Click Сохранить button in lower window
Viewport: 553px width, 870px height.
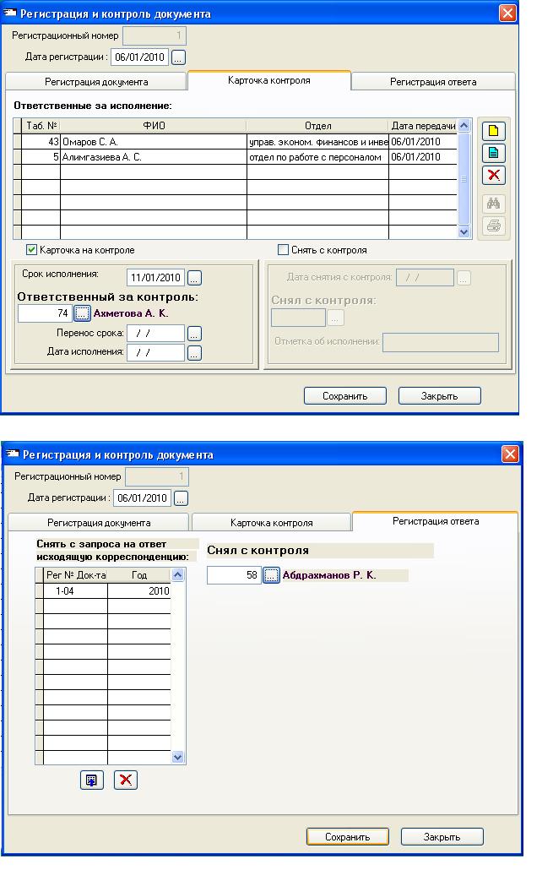pyautogui.click(x=347, y=837)
